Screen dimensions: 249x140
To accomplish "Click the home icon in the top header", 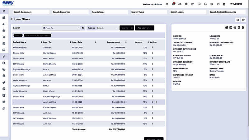I will coord(167,4).
